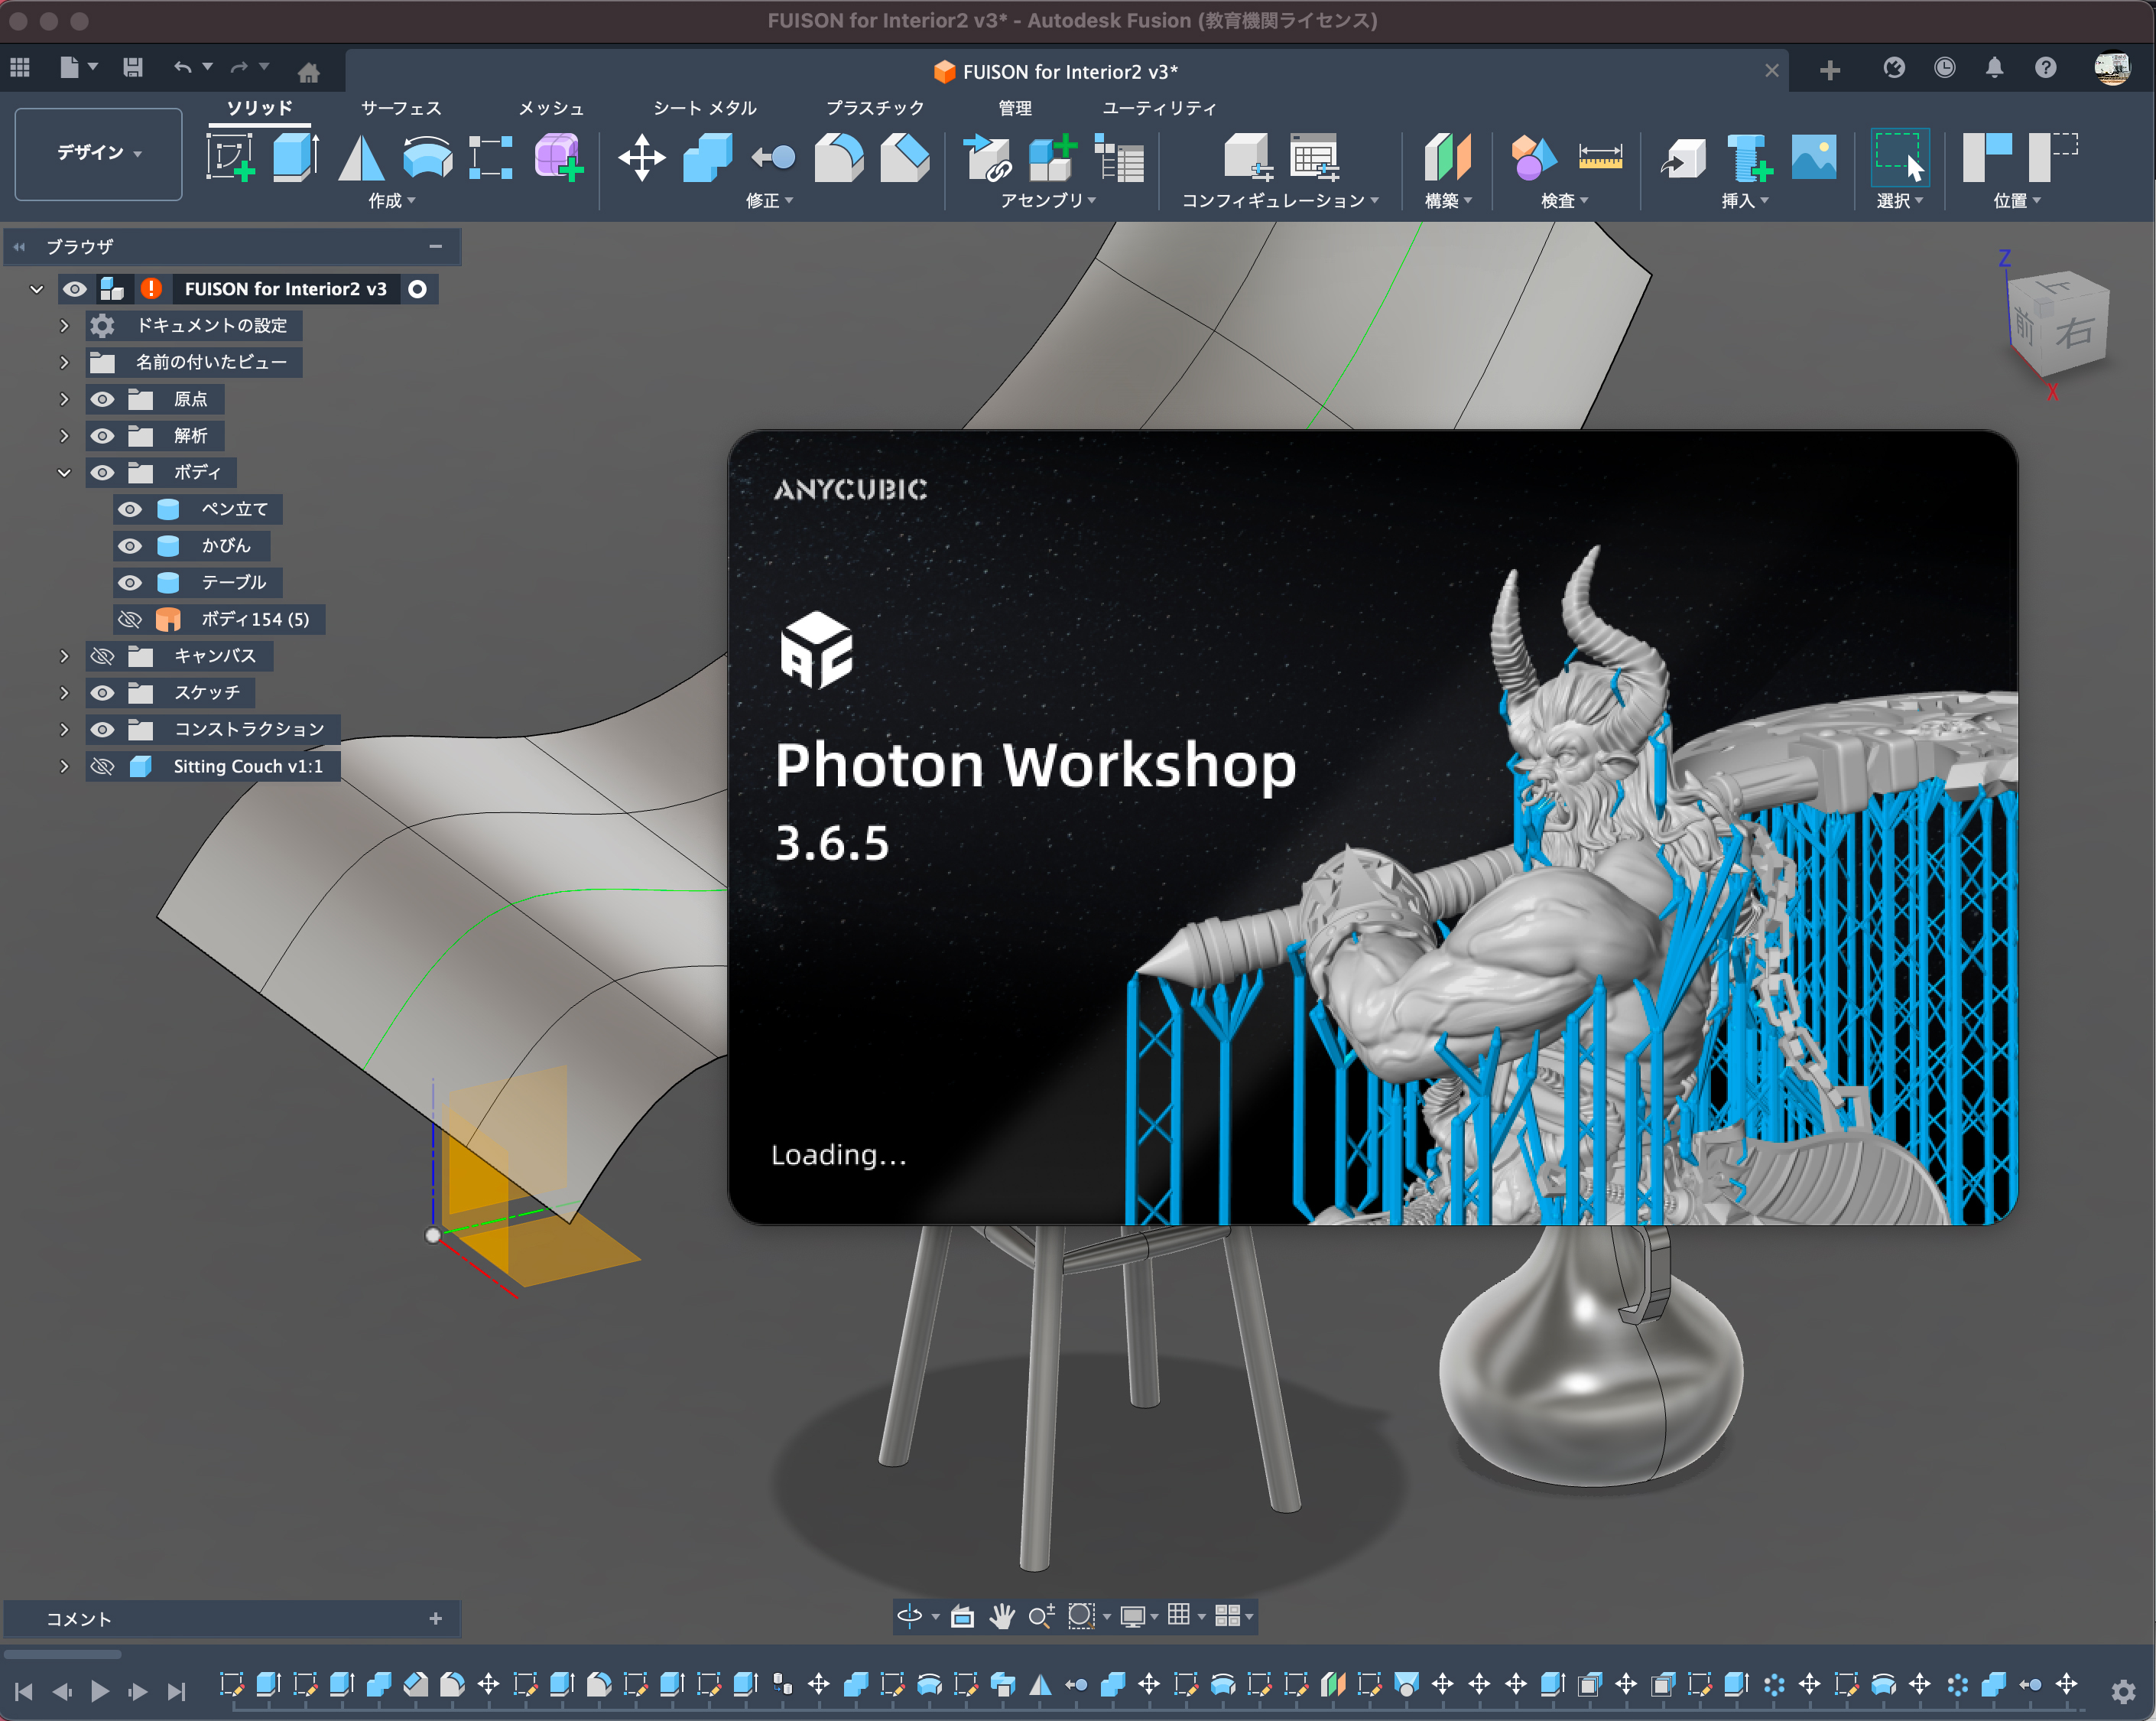Click the Save icon in top toolbar
Screen dimensions: 2156x1721
coord(132,68)
